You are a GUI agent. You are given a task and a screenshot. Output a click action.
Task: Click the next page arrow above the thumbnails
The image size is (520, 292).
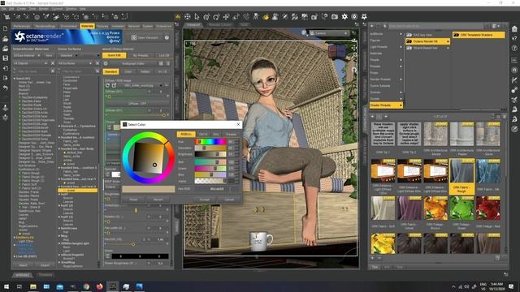coord(386,117)
